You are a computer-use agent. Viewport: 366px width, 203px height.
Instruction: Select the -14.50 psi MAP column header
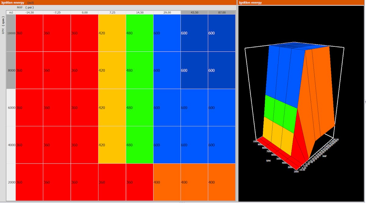29,13
